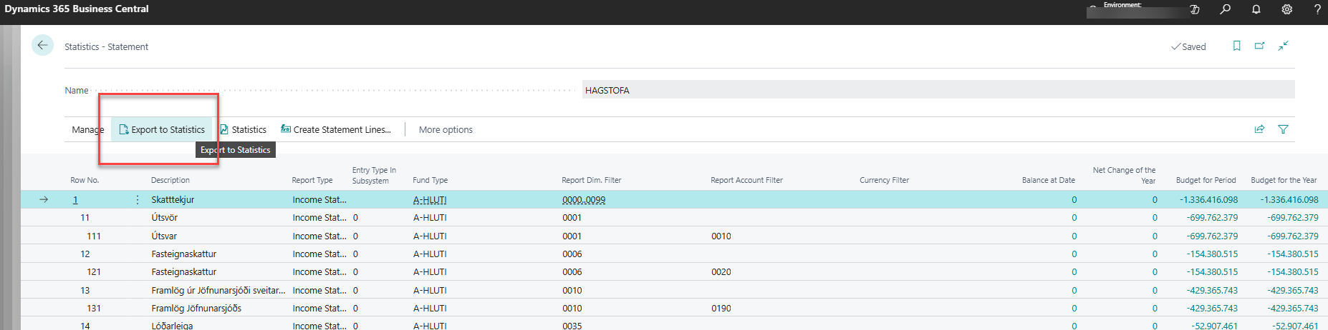Open row number 1 link
This screenshot has width=1328, height=330.
tap(75, 200)
